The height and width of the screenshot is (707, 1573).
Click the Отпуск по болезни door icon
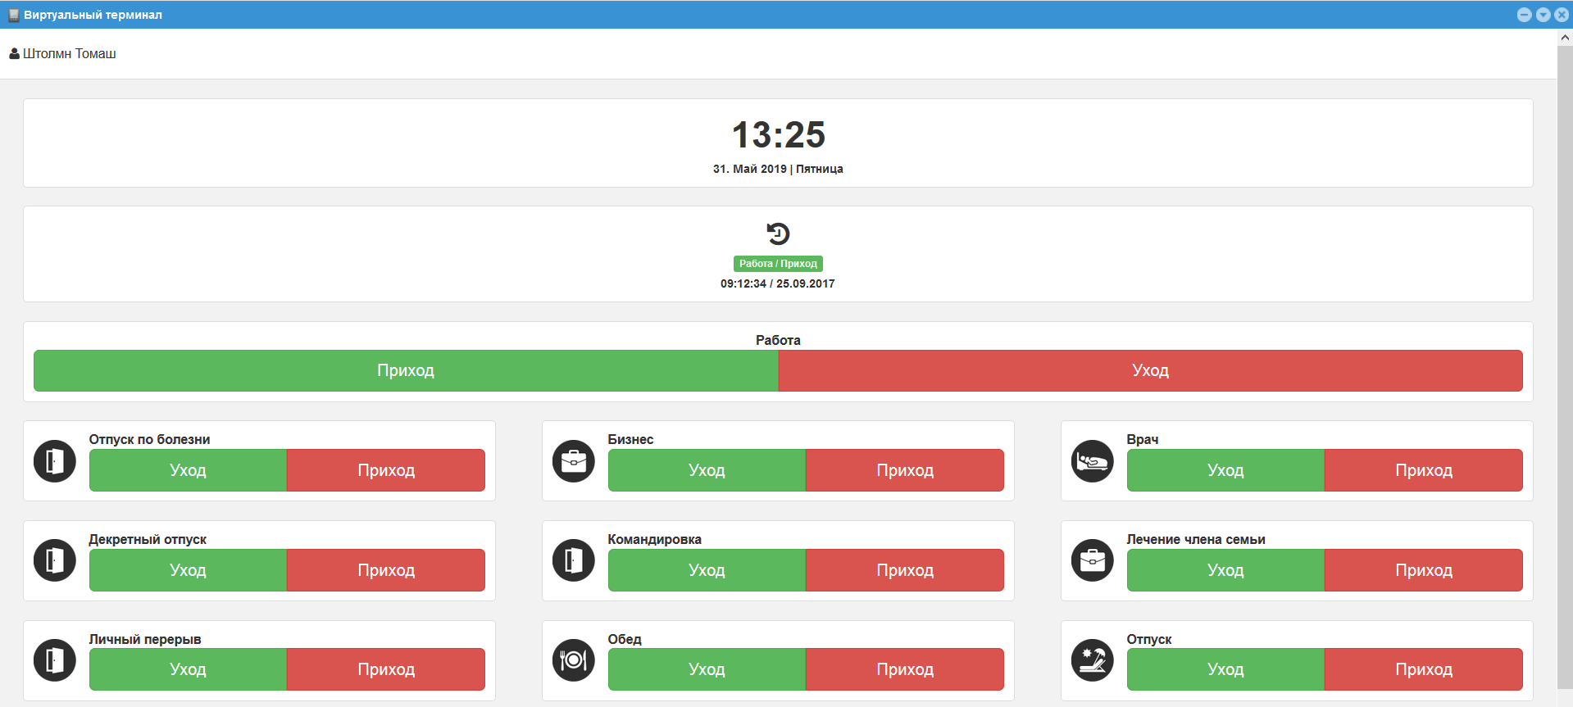[55, 461]
